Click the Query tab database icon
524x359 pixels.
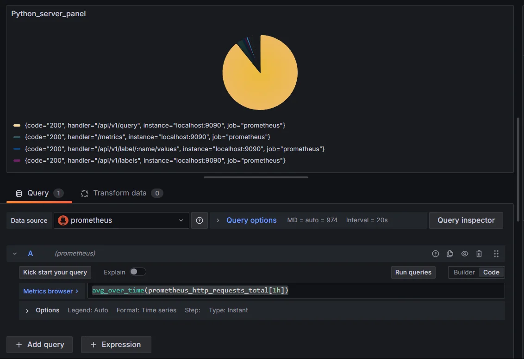[18, 193]
